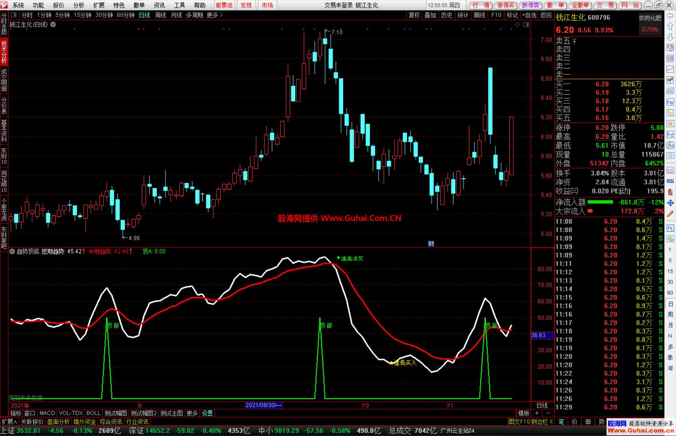Click the 股票池 button

tap(224, 5)
